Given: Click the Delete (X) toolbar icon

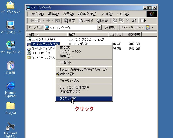Looking at the screenshot, I should 128,20.
